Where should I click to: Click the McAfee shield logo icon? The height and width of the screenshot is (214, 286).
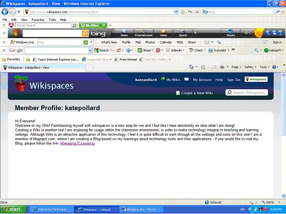[x=11, y=25]
